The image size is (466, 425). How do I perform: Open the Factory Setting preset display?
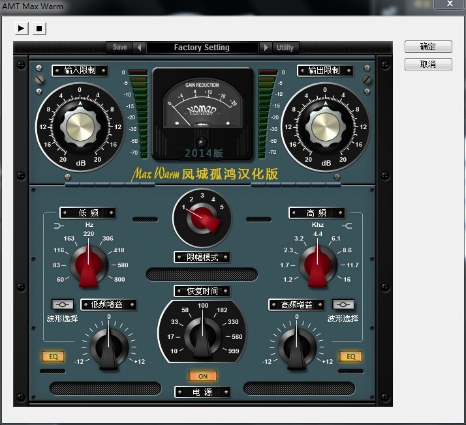pyautogui.click(x=202, y=47)
